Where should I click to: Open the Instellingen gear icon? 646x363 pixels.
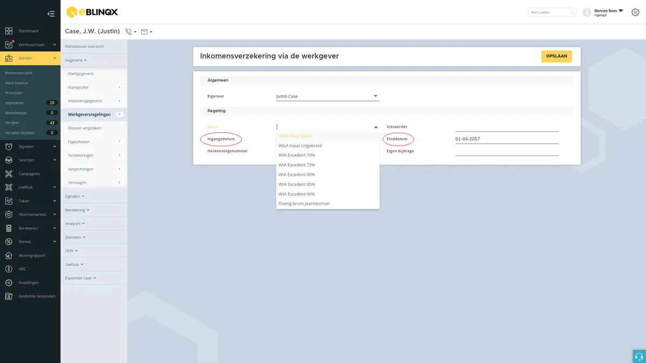click(x=9, y=282)
